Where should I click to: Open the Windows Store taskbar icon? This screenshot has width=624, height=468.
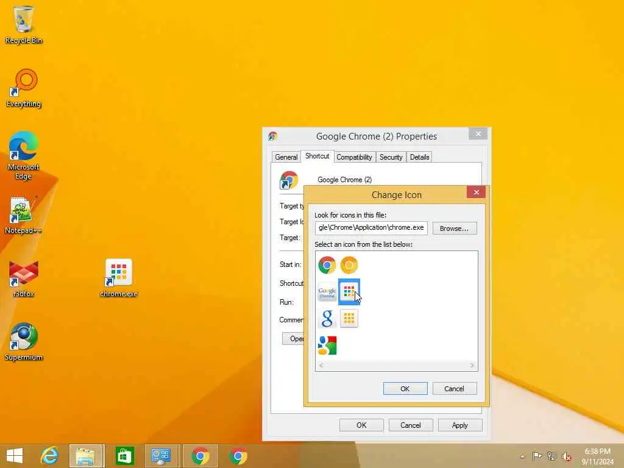click(124, 456)
